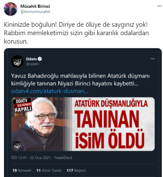Open Mücahit Birinci's profile picture
The width and height of the screenshot is (163, 177).
pos(11,9)
